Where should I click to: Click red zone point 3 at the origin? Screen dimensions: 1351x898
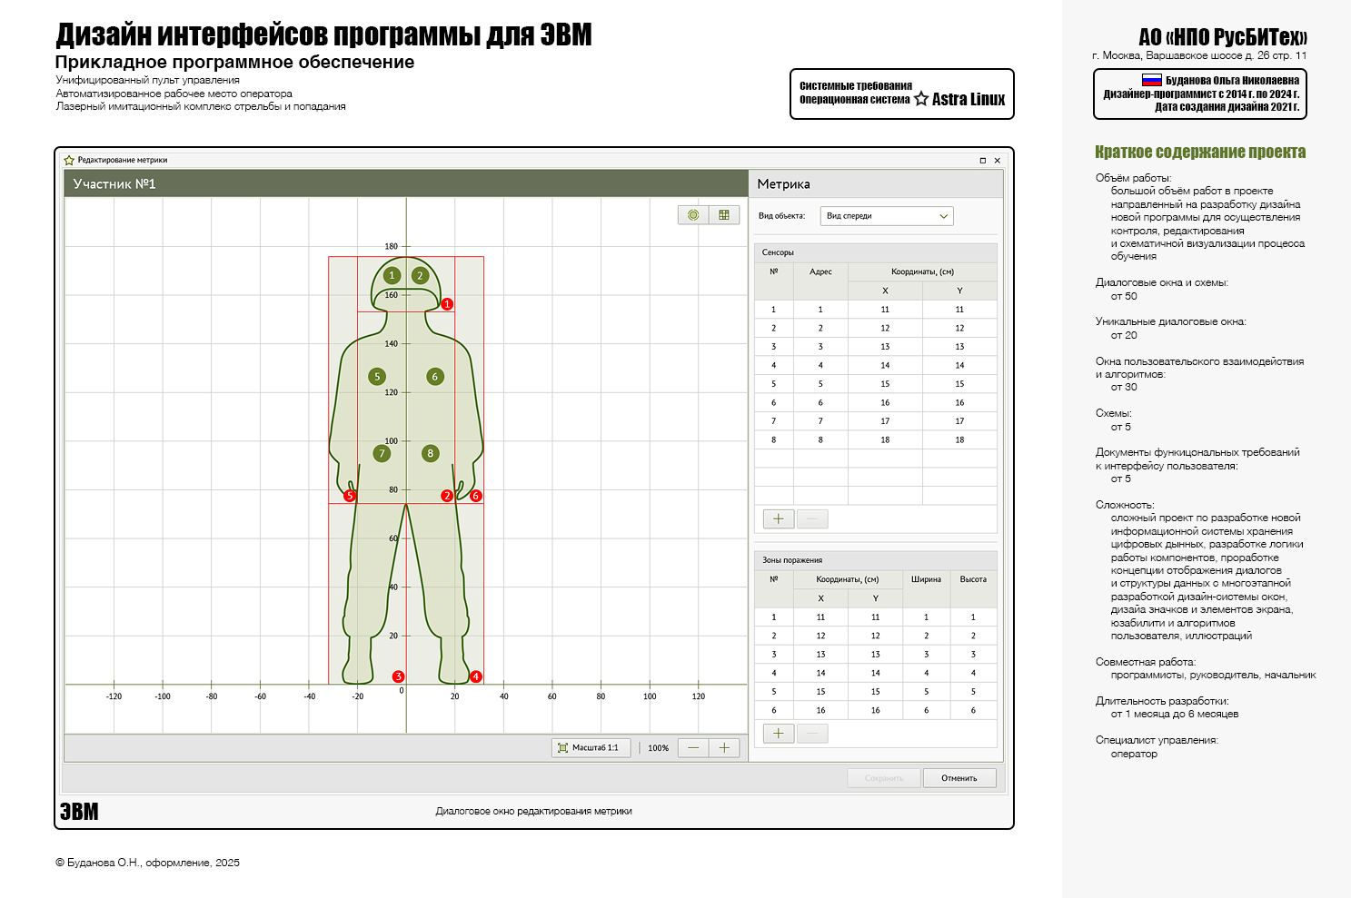click(398, 676)
